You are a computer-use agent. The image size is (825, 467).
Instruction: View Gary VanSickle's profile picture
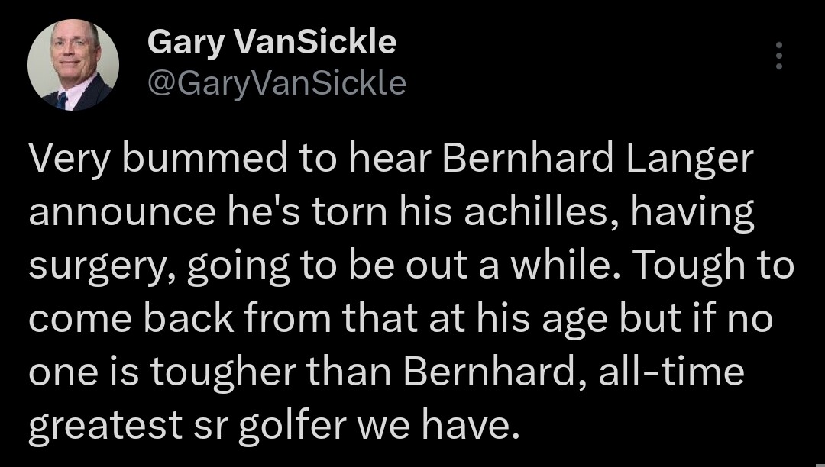[73, 65]
